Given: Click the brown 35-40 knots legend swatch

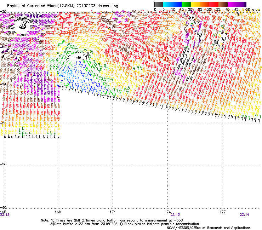Looking at the screenshot, I should coord(223,4).
